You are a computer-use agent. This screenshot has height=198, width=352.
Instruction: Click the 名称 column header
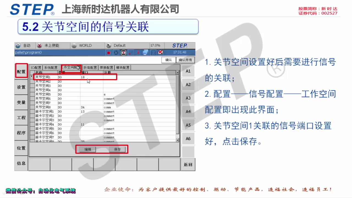tap(46, 73)
